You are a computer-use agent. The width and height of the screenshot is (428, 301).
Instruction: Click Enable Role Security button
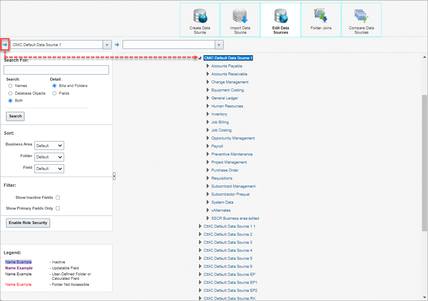point(28,223)
